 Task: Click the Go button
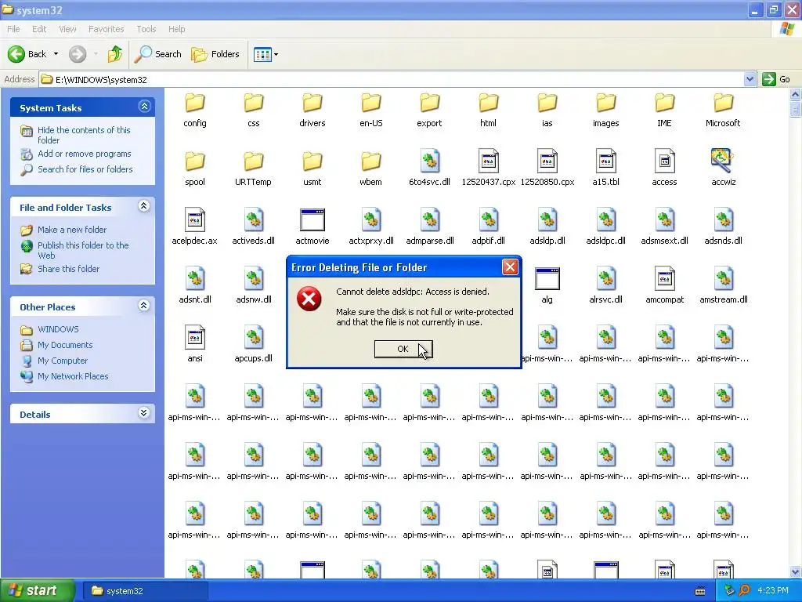[x=776, y=79]
